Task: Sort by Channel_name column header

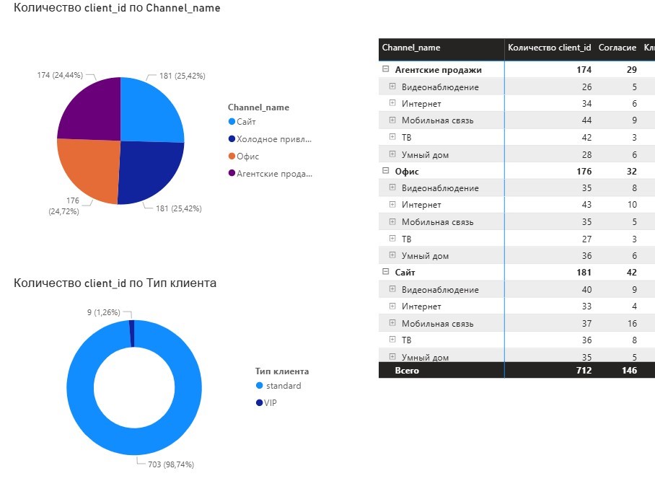Action: point(411,48)
